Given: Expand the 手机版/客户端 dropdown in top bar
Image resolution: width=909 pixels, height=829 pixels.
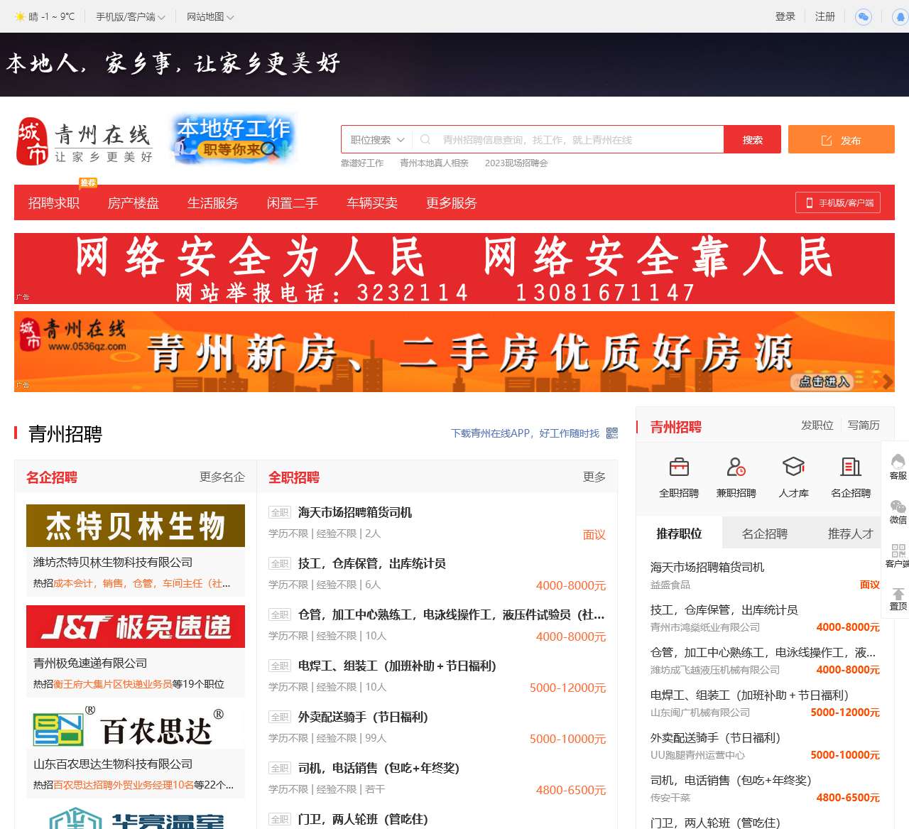Looking at the screenshot, I should point(130,16).
